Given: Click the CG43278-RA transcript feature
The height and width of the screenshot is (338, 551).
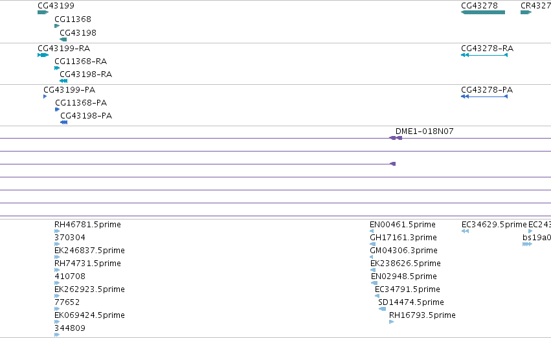Looking at the screenshot, I should (x=484, y=55).
